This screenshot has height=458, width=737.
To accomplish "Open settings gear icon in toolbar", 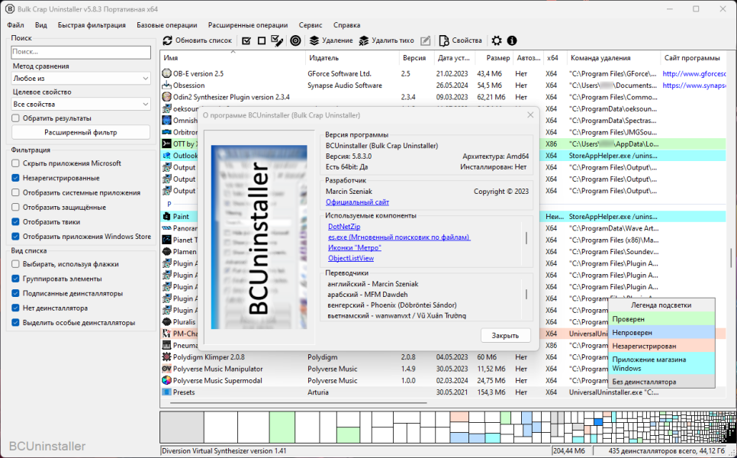I will [497, 41].
